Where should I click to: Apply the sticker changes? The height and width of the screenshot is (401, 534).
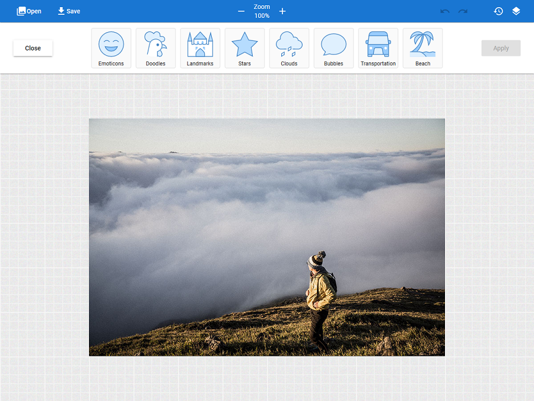[x=501, y=48]
